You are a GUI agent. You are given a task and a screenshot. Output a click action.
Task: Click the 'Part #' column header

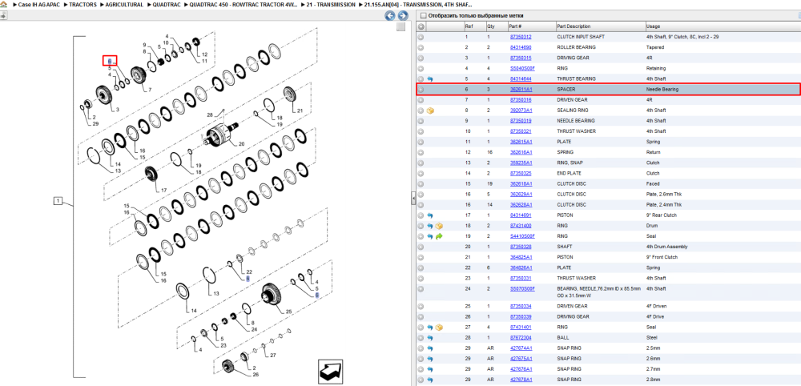(x=531, y=26)
